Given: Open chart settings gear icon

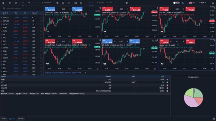Looking at the screenshot, I should (x=127, y=3).
